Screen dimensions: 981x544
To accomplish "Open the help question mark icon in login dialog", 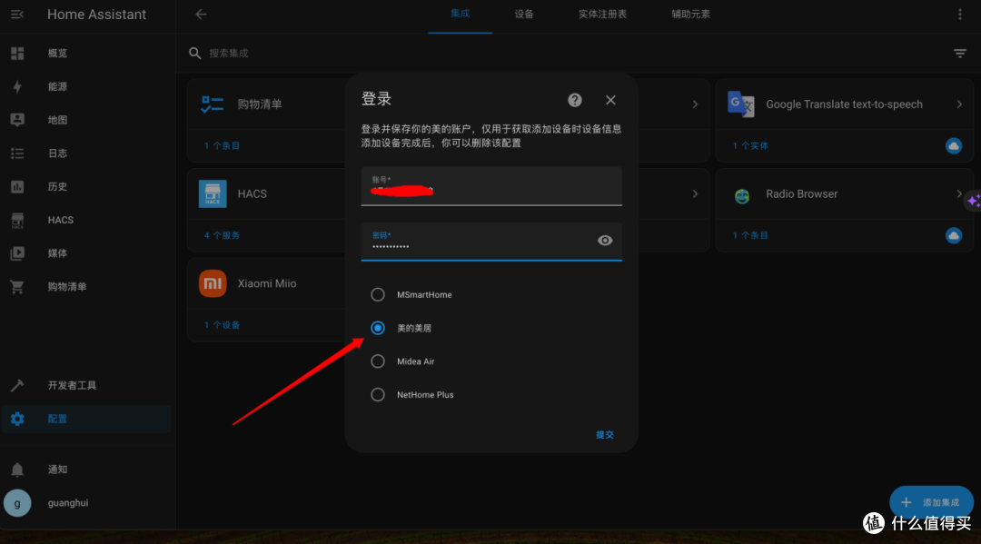I will (575, 100).
